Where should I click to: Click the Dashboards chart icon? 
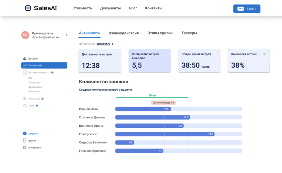click(25, 65)
